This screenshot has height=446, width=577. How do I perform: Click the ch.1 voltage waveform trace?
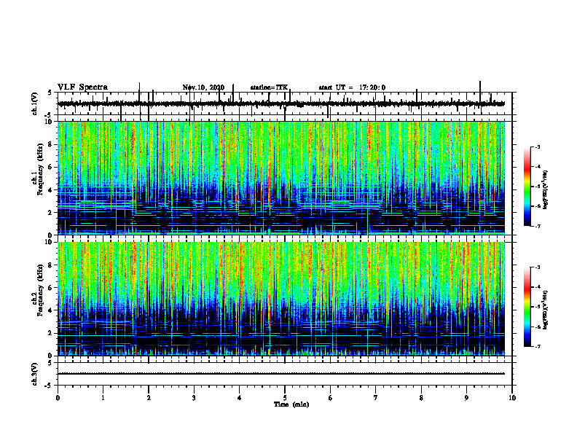coord(281,103)
